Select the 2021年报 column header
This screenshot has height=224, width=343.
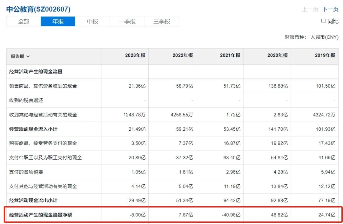[x=230, y=55]
